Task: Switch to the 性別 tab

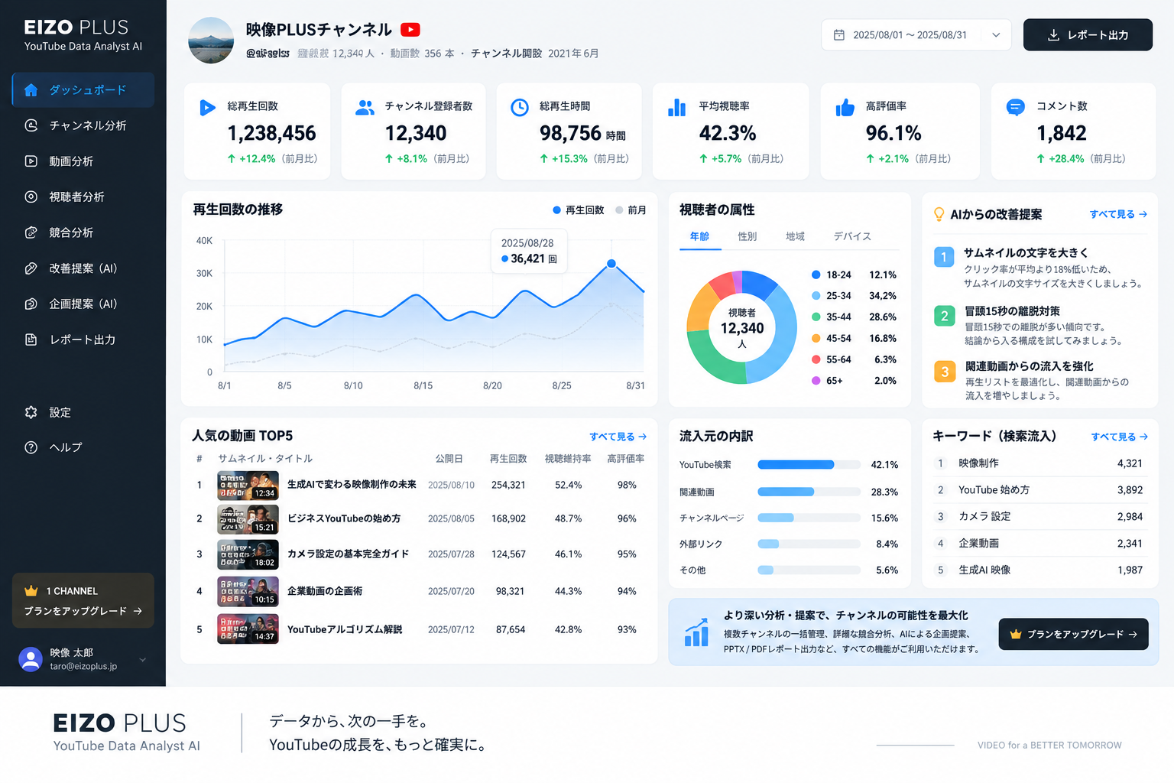Action: 748,237
